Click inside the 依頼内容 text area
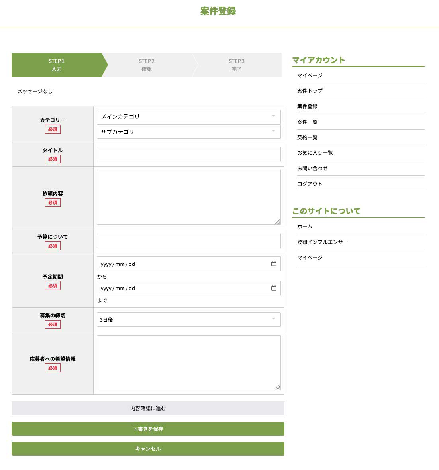439x470 pixels. [188, 197]
